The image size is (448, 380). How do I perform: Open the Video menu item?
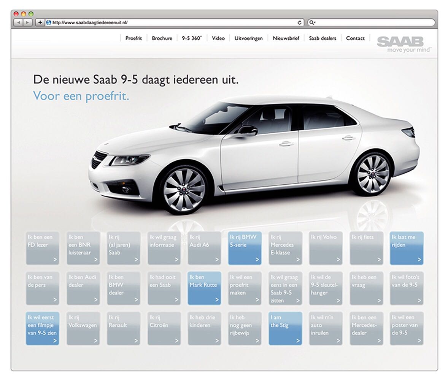click(x=218, y=38)
